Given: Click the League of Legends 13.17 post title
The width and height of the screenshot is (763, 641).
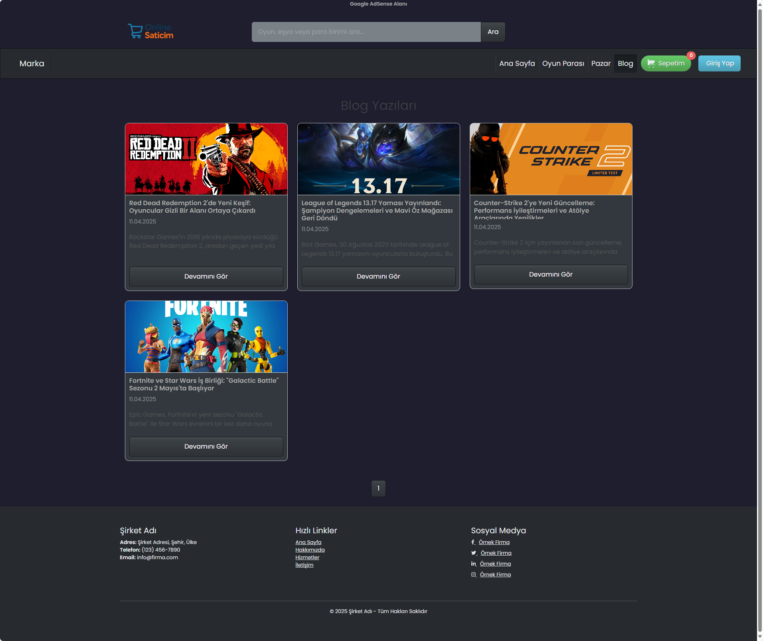Looking at the screenshot, I should (377, 210).
